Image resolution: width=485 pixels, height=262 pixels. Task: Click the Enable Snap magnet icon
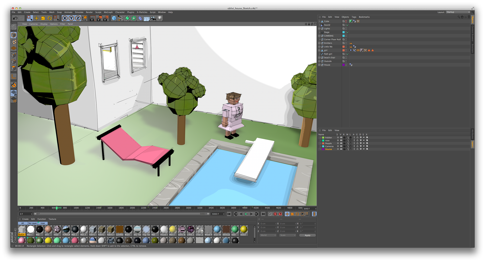click(x=14, y=85)
